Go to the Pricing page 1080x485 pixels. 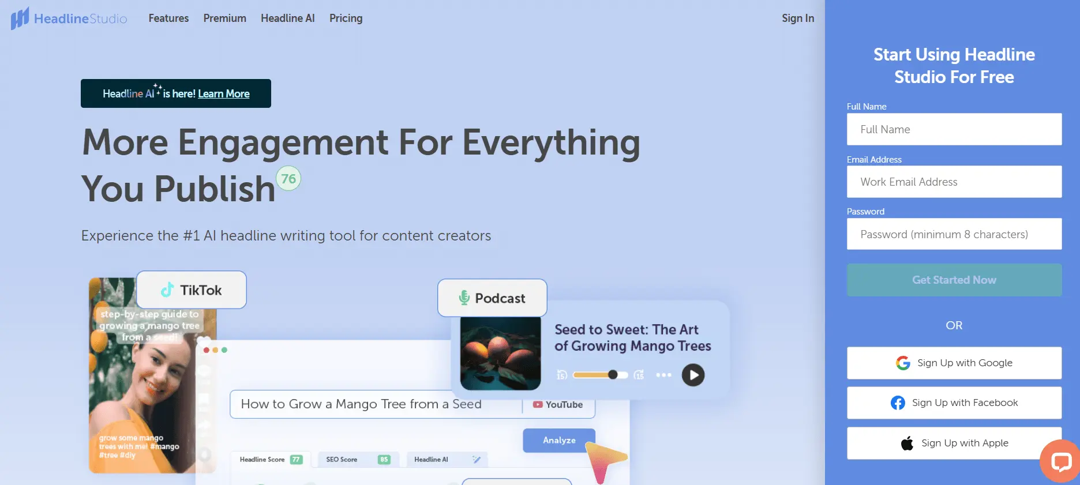346,18
